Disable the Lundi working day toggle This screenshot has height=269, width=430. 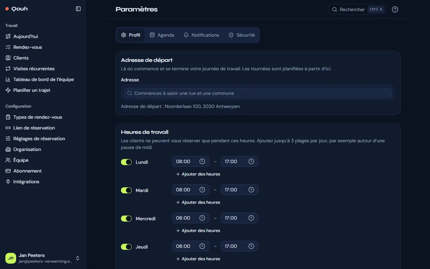(126, 162)
